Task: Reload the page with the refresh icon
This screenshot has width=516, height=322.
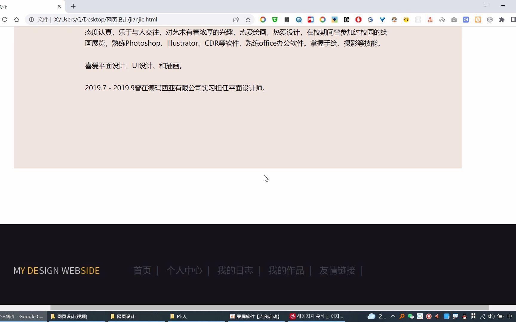Action: pos(5,19)
